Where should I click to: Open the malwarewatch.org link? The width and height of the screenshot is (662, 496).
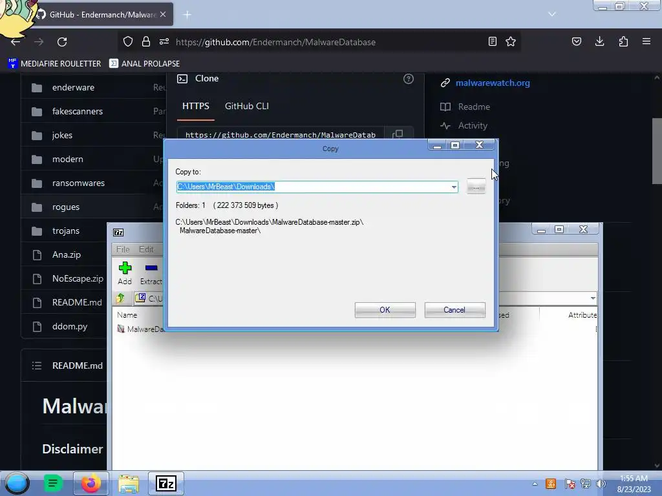coord(493,83)
